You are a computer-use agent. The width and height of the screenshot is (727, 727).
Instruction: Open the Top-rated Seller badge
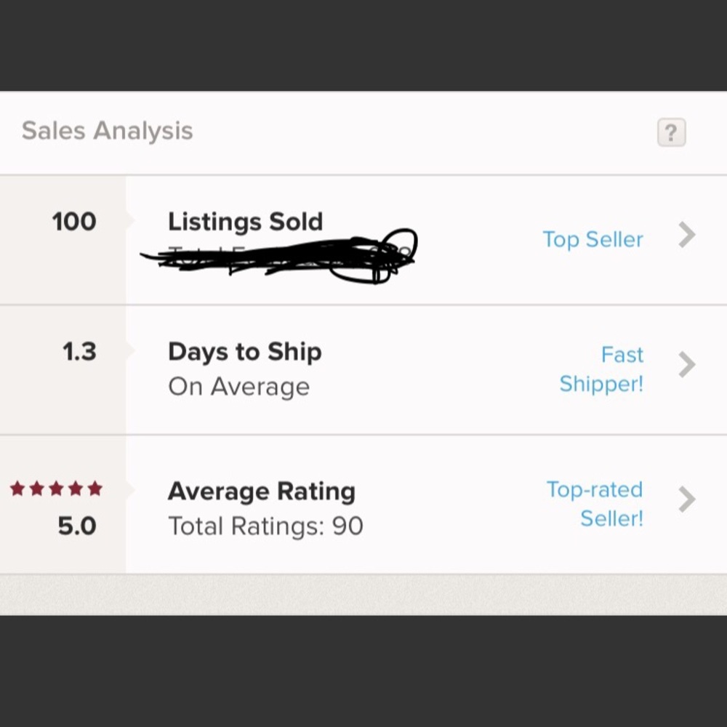point(595,504)
